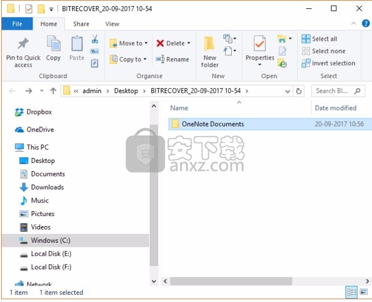This screenshot has height=302, width=372.
Task: Sort by the Name column header
Action: pos(179,108)
